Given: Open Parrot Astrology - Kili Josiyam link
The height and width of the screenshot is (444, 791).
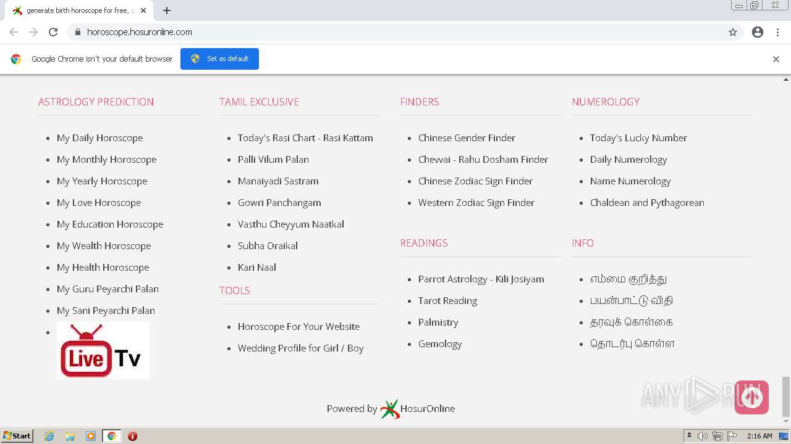Looking at the screenshot, I should [481, 279].
